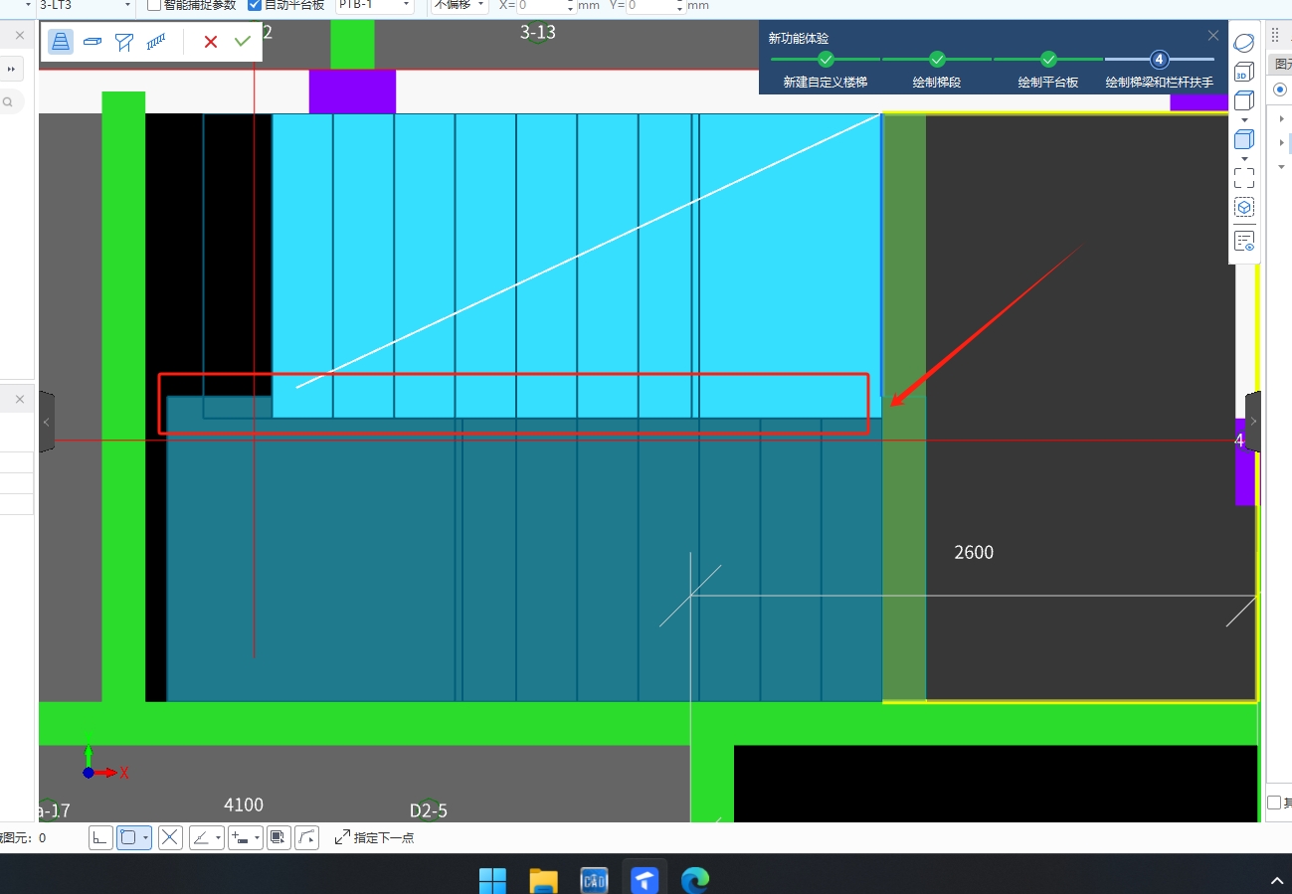Viewport: 1292px width, 894px height.
Task: Select the radio button in right panel
Action: click(x=1280, y=89)
